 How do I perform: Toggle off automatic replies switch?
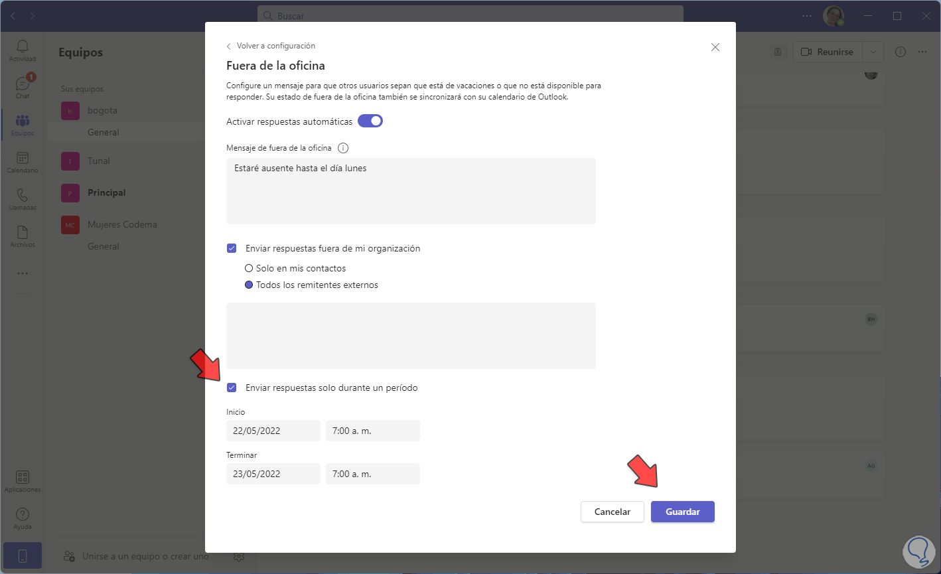click(x=370, y=121)
